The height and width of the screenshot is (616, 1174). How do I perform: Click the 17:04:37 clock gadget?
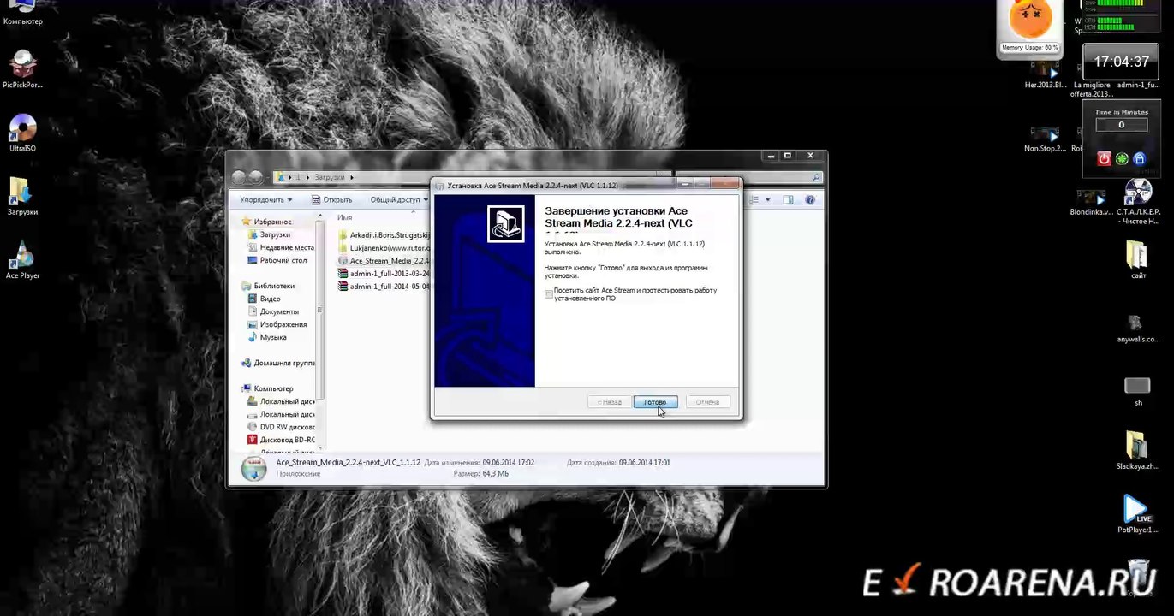tap(1121, 62)
